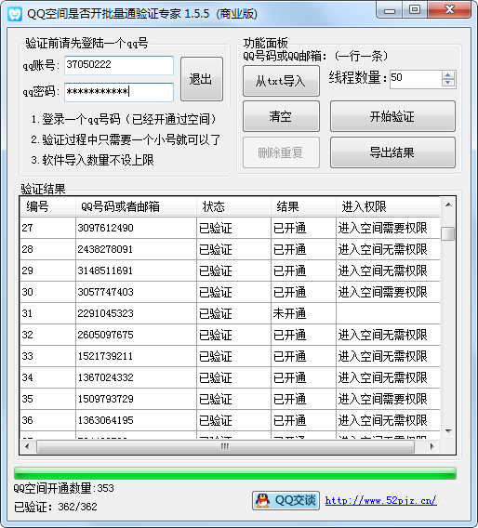Click the left arrow of horizontal scrollbar
The height and width of the screenshot is (528, 478).
pos(28,447)
